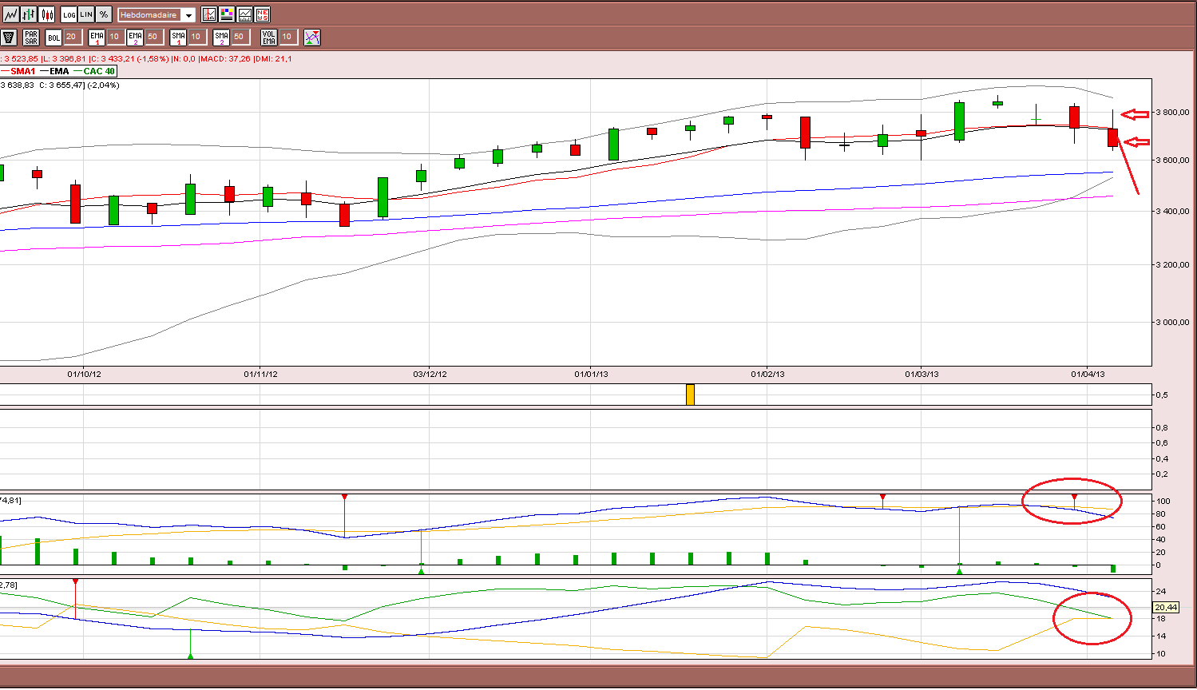This screenshot has width=1197, height=690.
Task: Toggle the VOL EMA indicator
Action: pyautogui.click(x=269, y=37)
